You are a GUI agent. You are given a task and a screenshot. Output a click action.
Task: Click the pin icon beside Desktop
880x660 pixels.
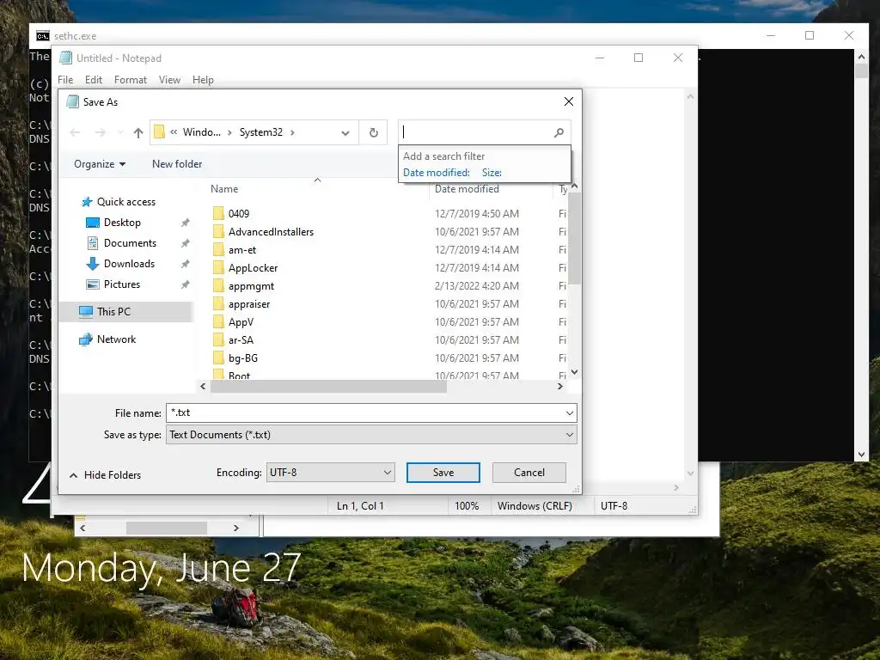186,223
